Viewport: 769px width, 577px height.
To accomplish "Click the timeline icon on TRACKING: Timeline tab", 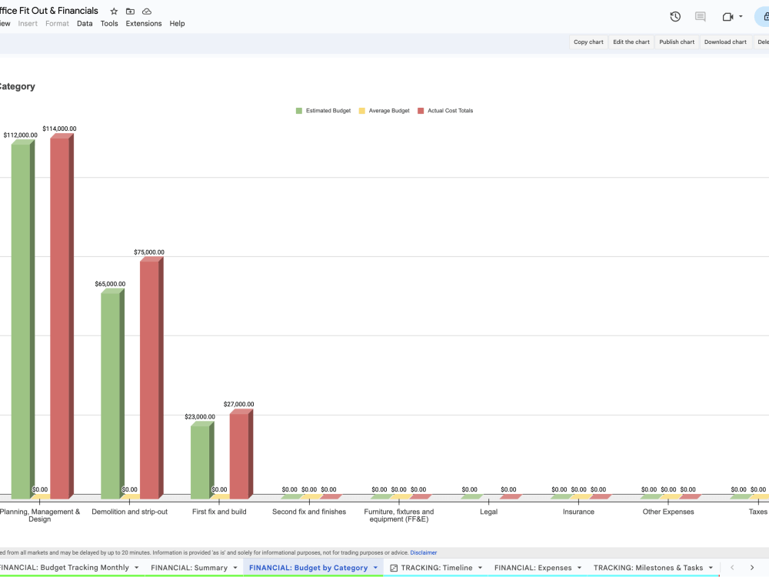I will coord(393,568).
